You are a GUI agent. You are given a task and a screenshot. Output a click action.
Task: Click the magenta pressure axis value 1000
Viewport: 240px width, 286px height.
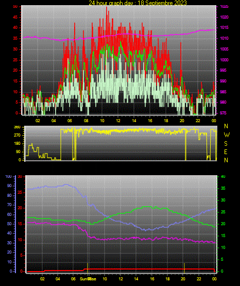tap(224, 60)
